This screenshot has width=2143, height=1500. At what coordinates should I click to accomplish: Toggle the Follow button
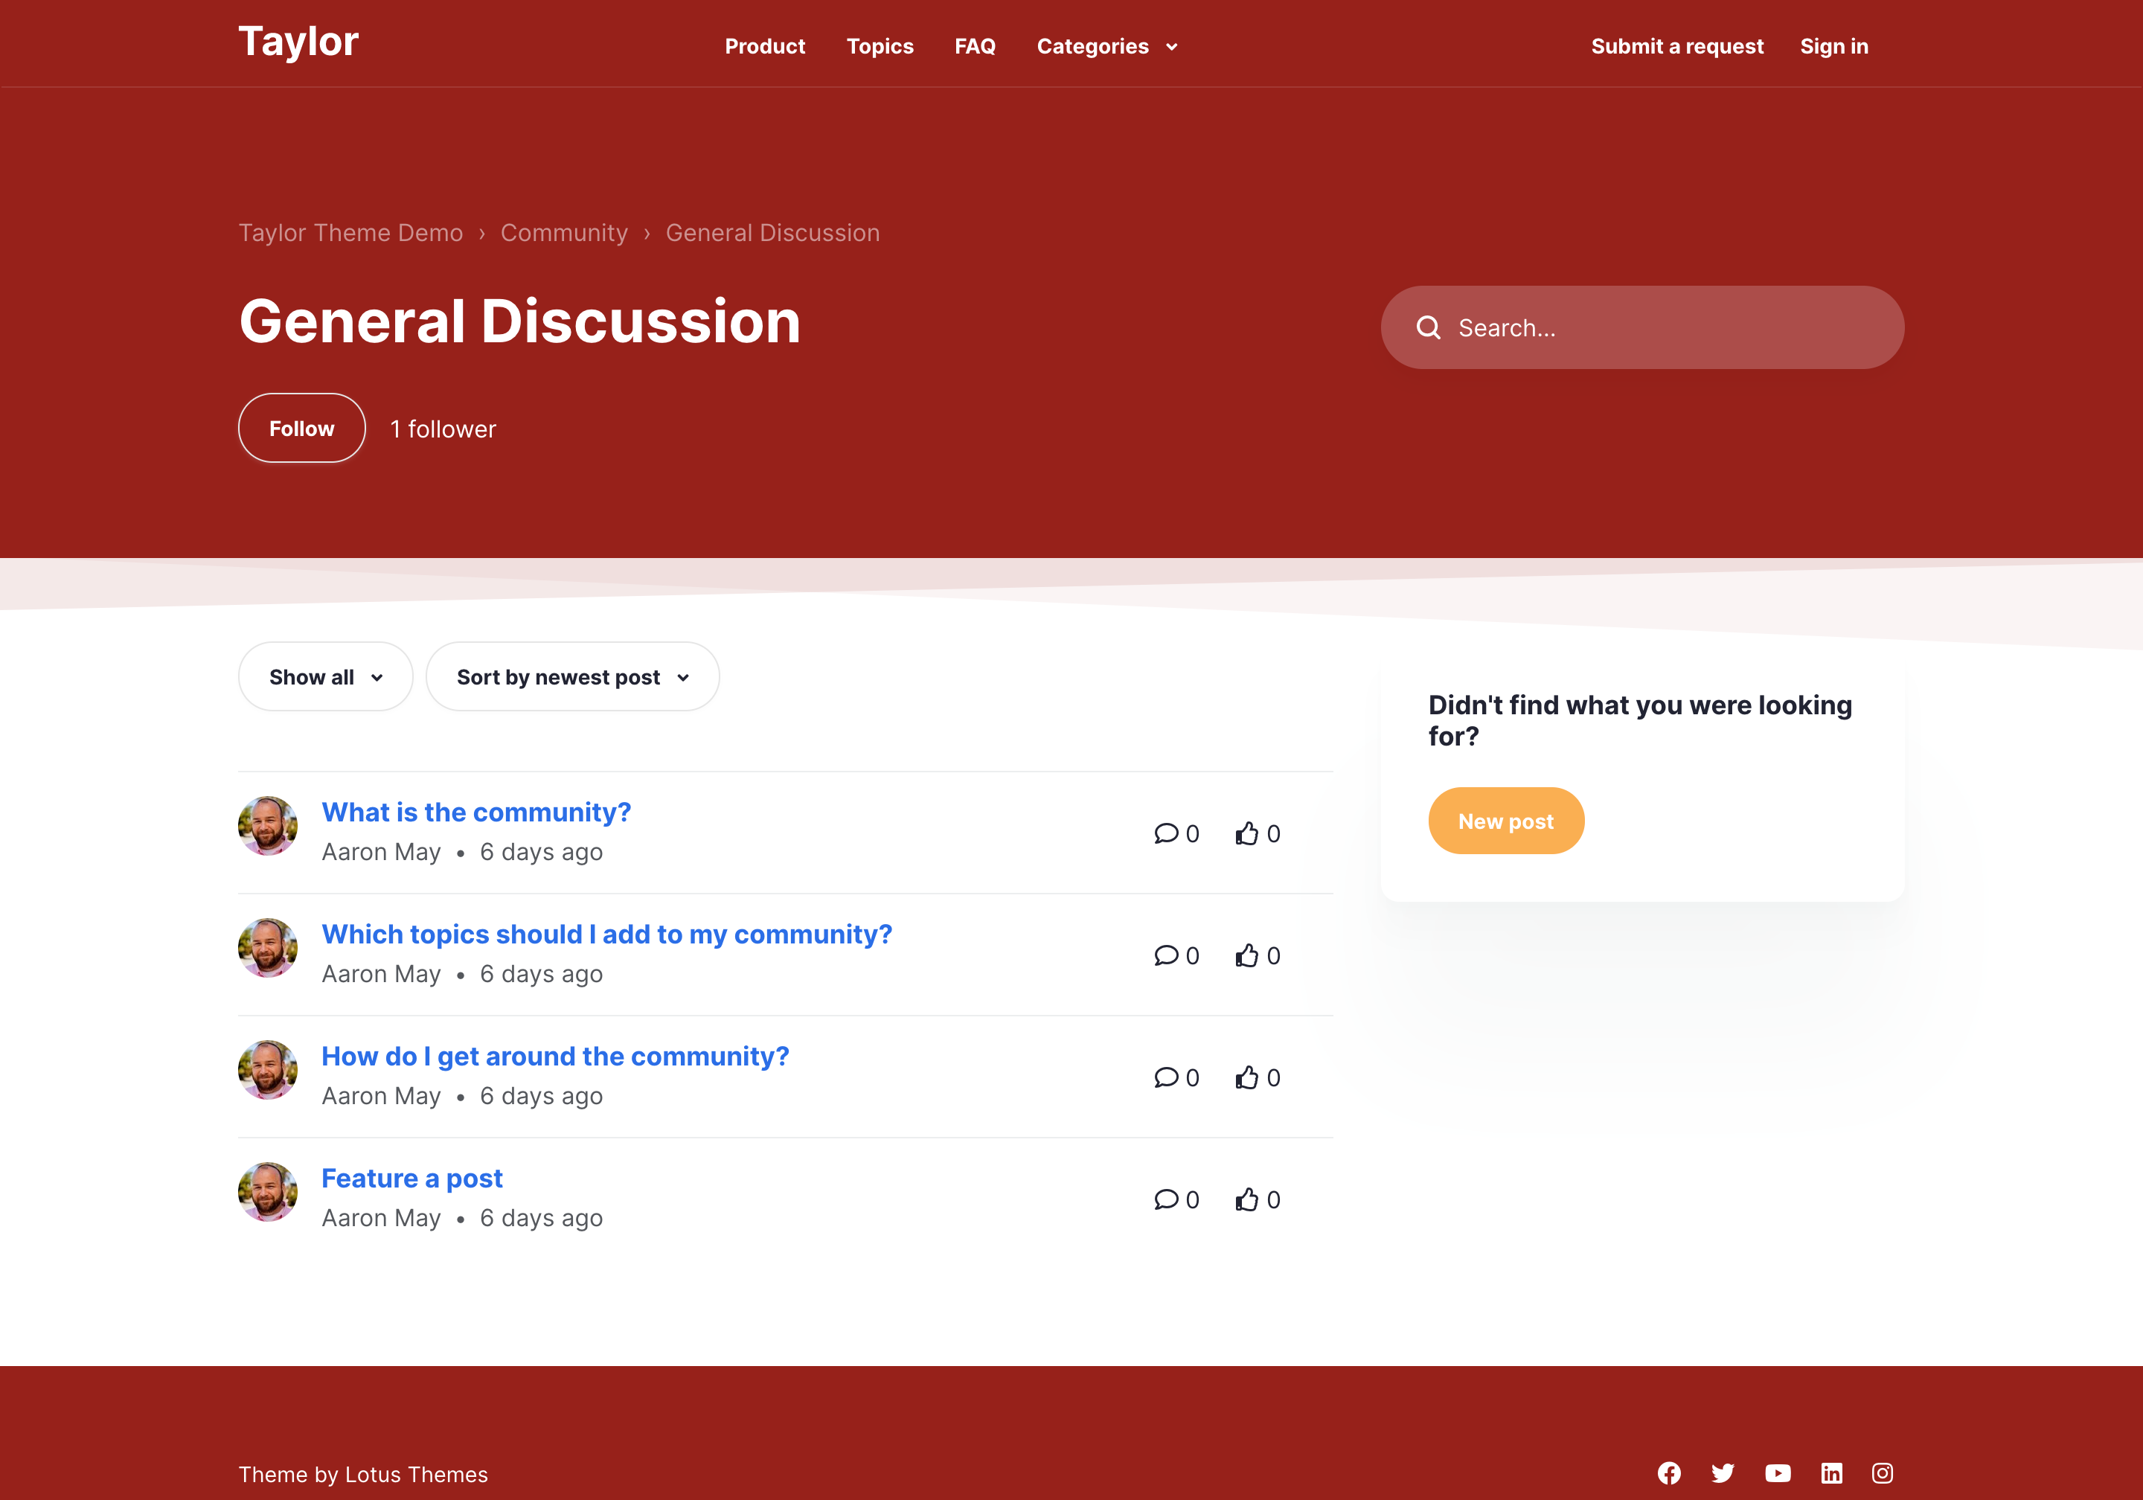tap(301, 429)
